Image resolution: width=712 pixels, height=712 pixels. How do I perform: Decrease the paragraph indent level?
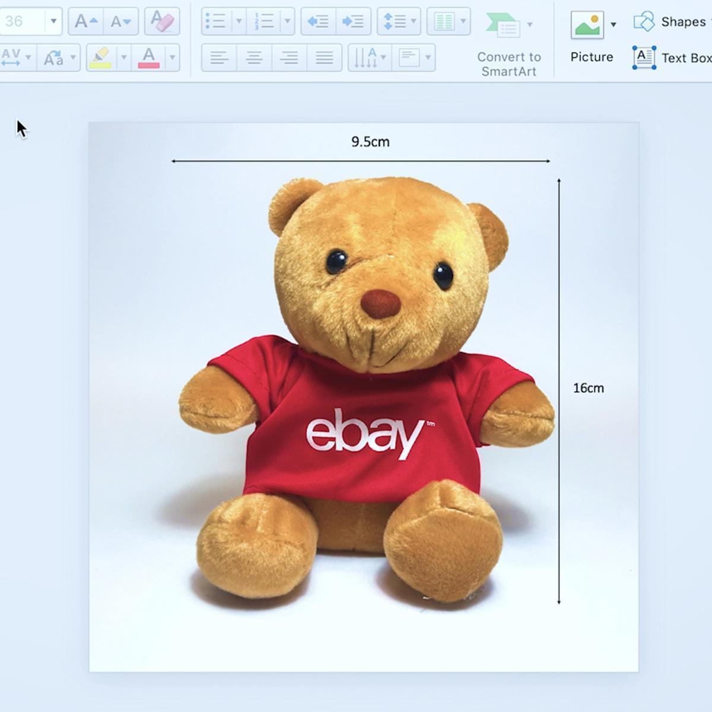coord(318,22)
